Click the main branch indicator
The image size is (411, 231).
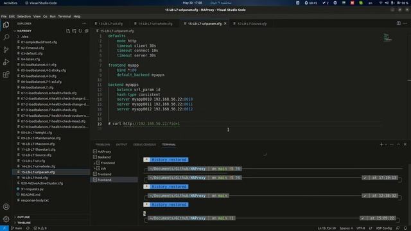click(x=17, y=228)
